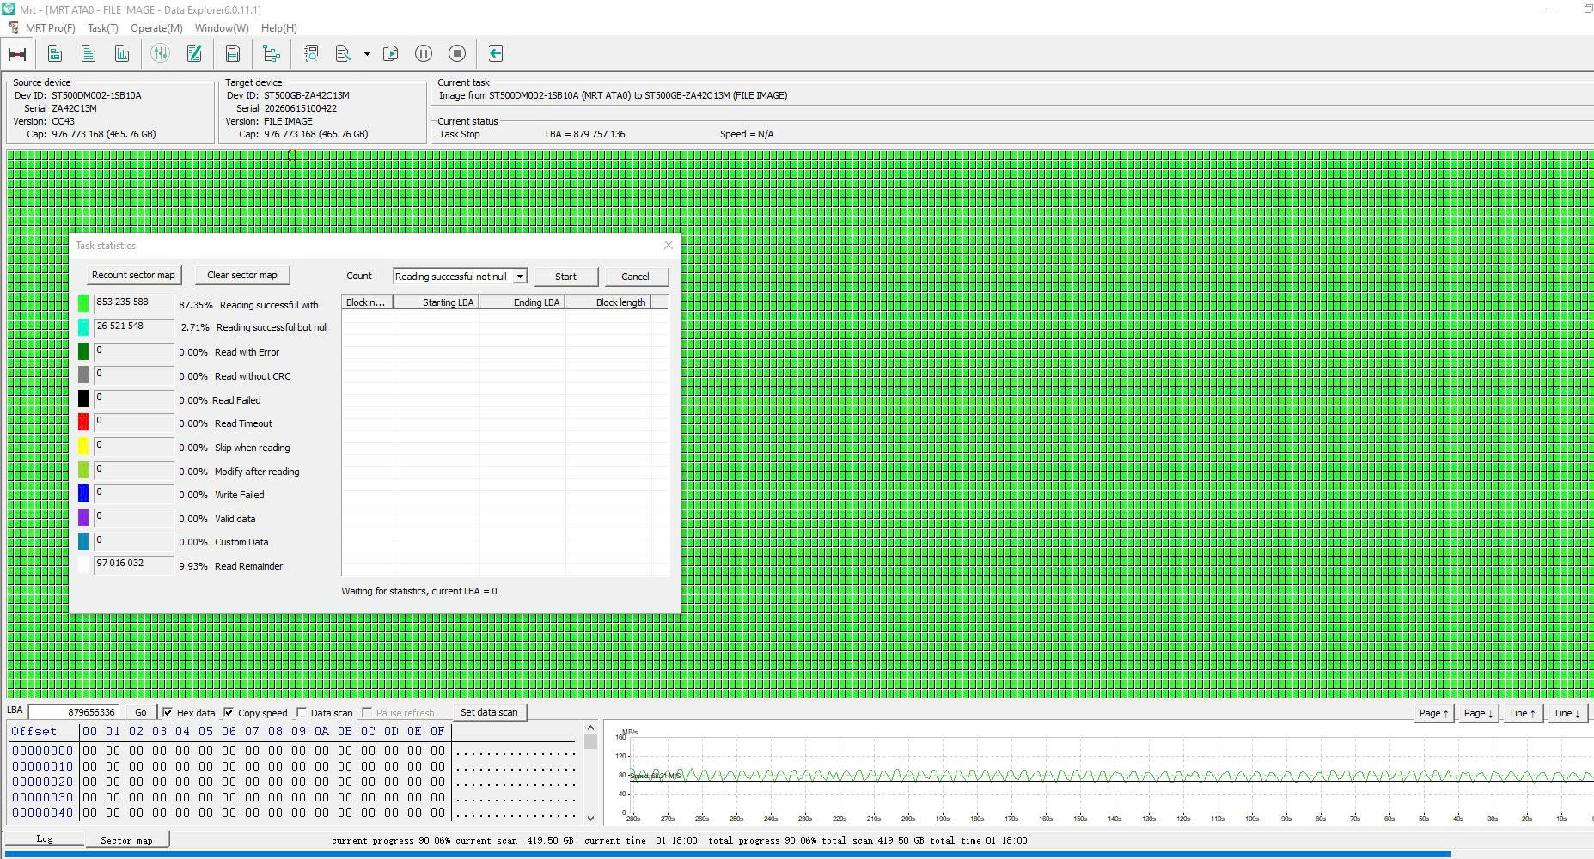Toggle the Hex data checkbox
1594x859 pixels.
click(168, 712)
